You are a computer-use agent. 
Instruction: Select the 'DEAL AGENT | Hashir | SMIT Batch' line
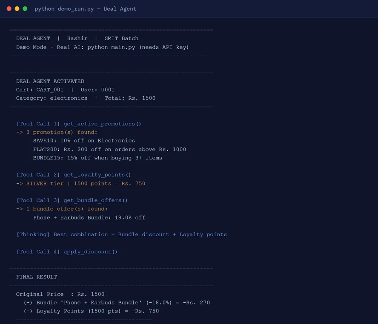click(77, 38)
